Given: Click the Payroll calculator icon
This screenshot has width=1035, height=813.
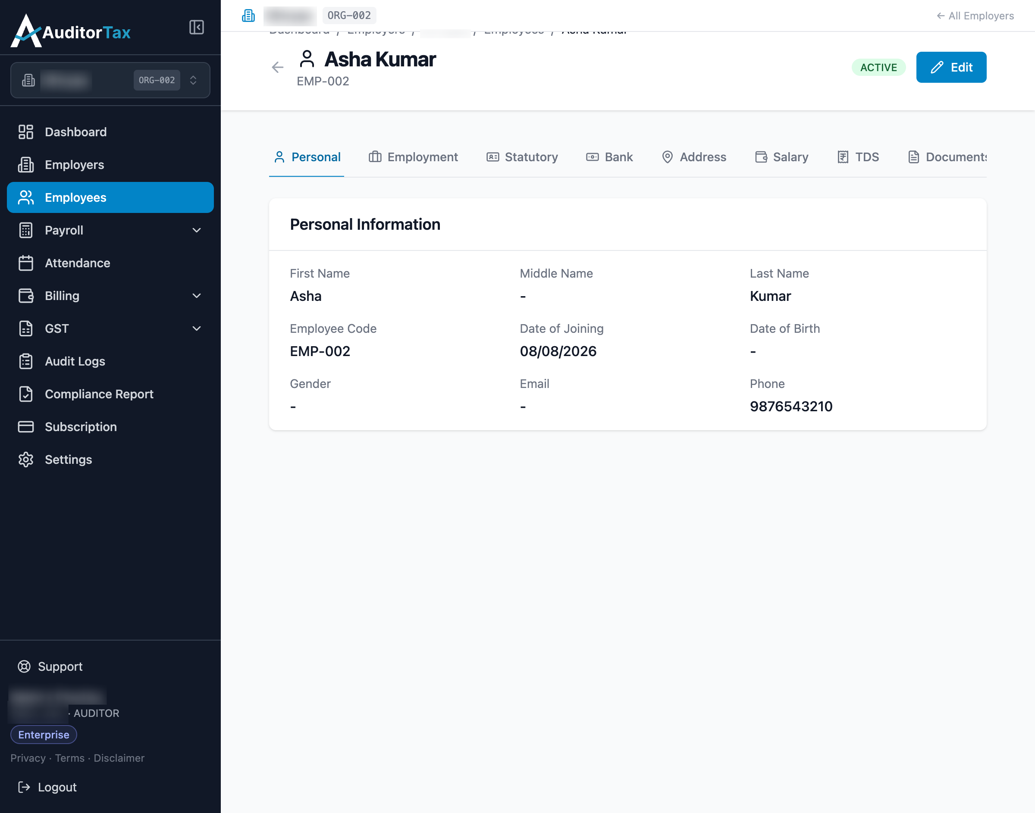Looking at the screenshot, I should 26,230.
